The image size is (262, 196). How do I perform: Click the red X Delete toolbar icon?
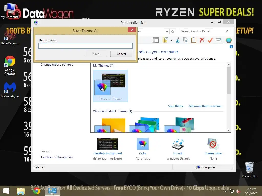(202, 40)
